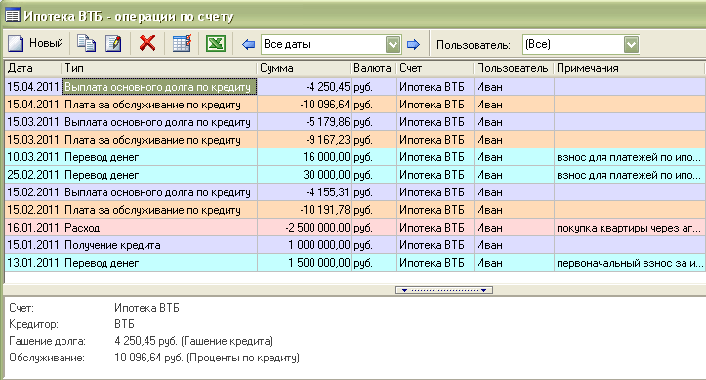Click '4 250,45 руб. (Гашение кредита)'
Screen dimensions: 706x380
point(193,341)
